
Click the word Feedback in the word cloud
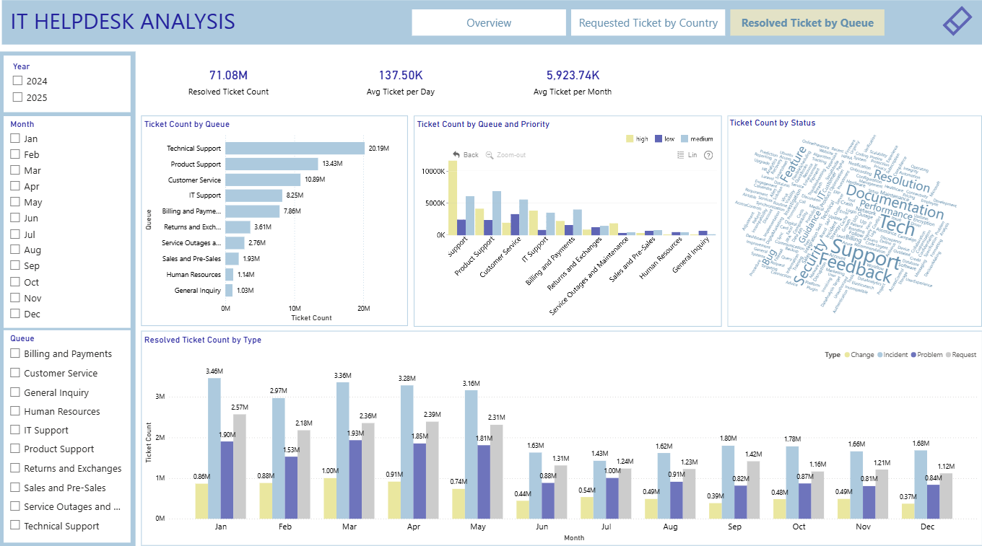point(856,269)
